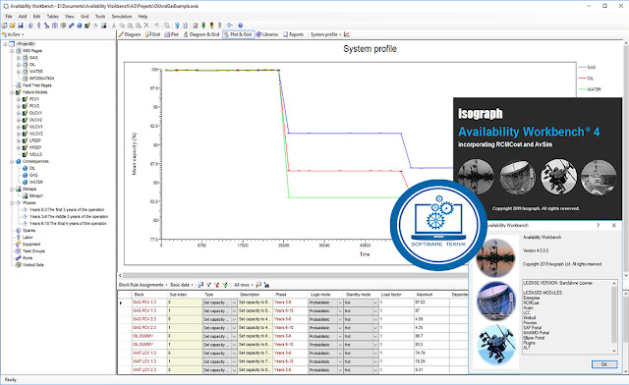Click the blue up-arrow toolbar icon
This screenshot has width=629, height=385.
(39, 26)
